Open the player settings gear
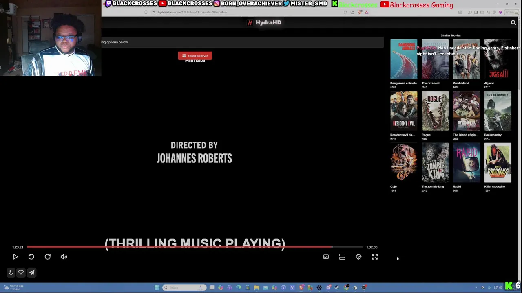 [358, 257]
